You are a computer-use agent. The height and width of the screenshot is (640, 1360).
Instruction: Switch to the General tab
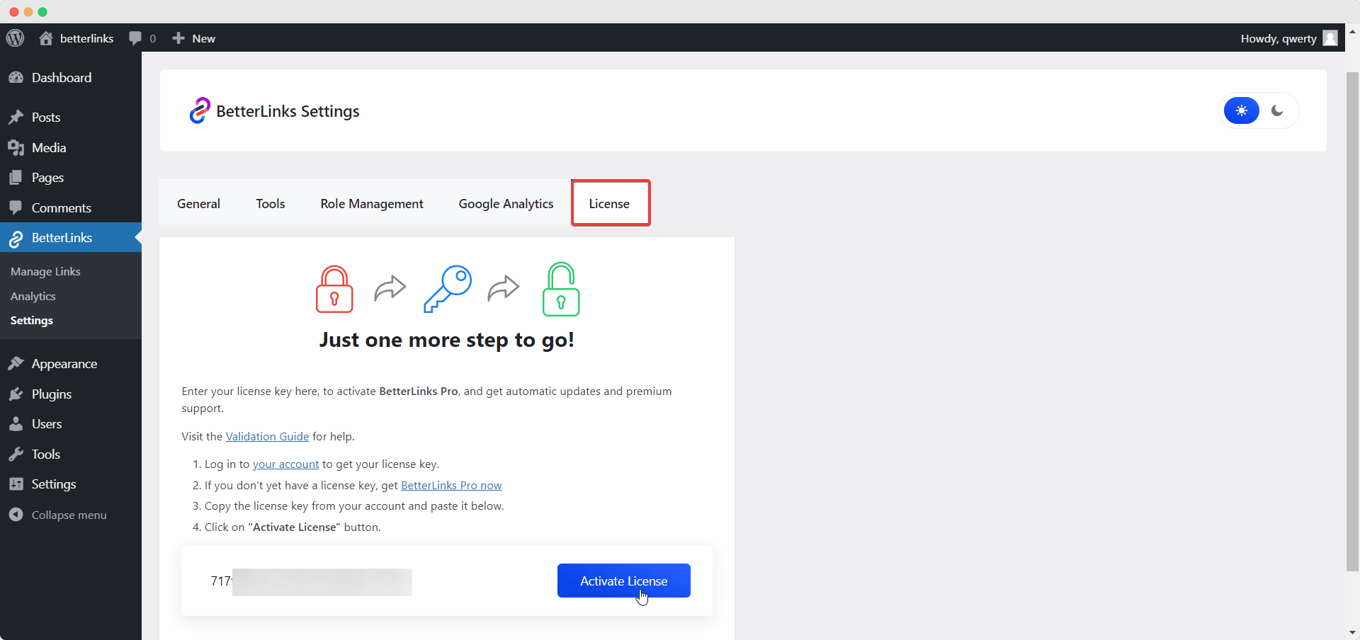[x=198, y=204]
